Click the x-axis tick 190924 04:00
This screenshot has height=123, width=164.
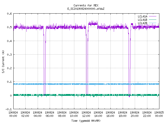coord(37,114)
